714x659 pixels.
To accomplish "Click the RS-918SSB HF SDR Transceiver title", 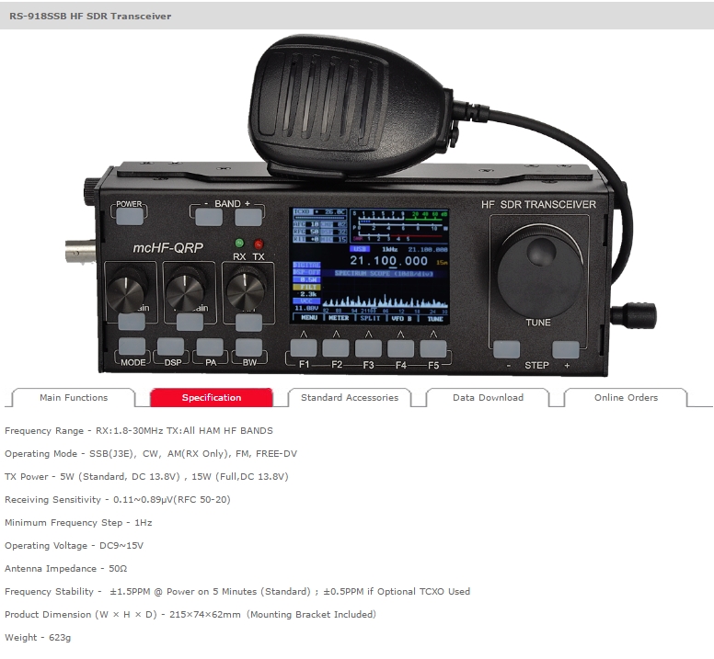I will 90,16.
